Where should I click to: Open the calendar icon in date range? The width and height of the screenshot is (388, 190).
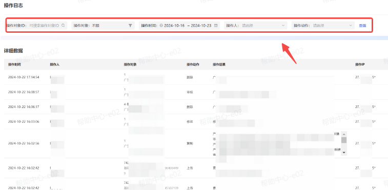pos(216,26)
